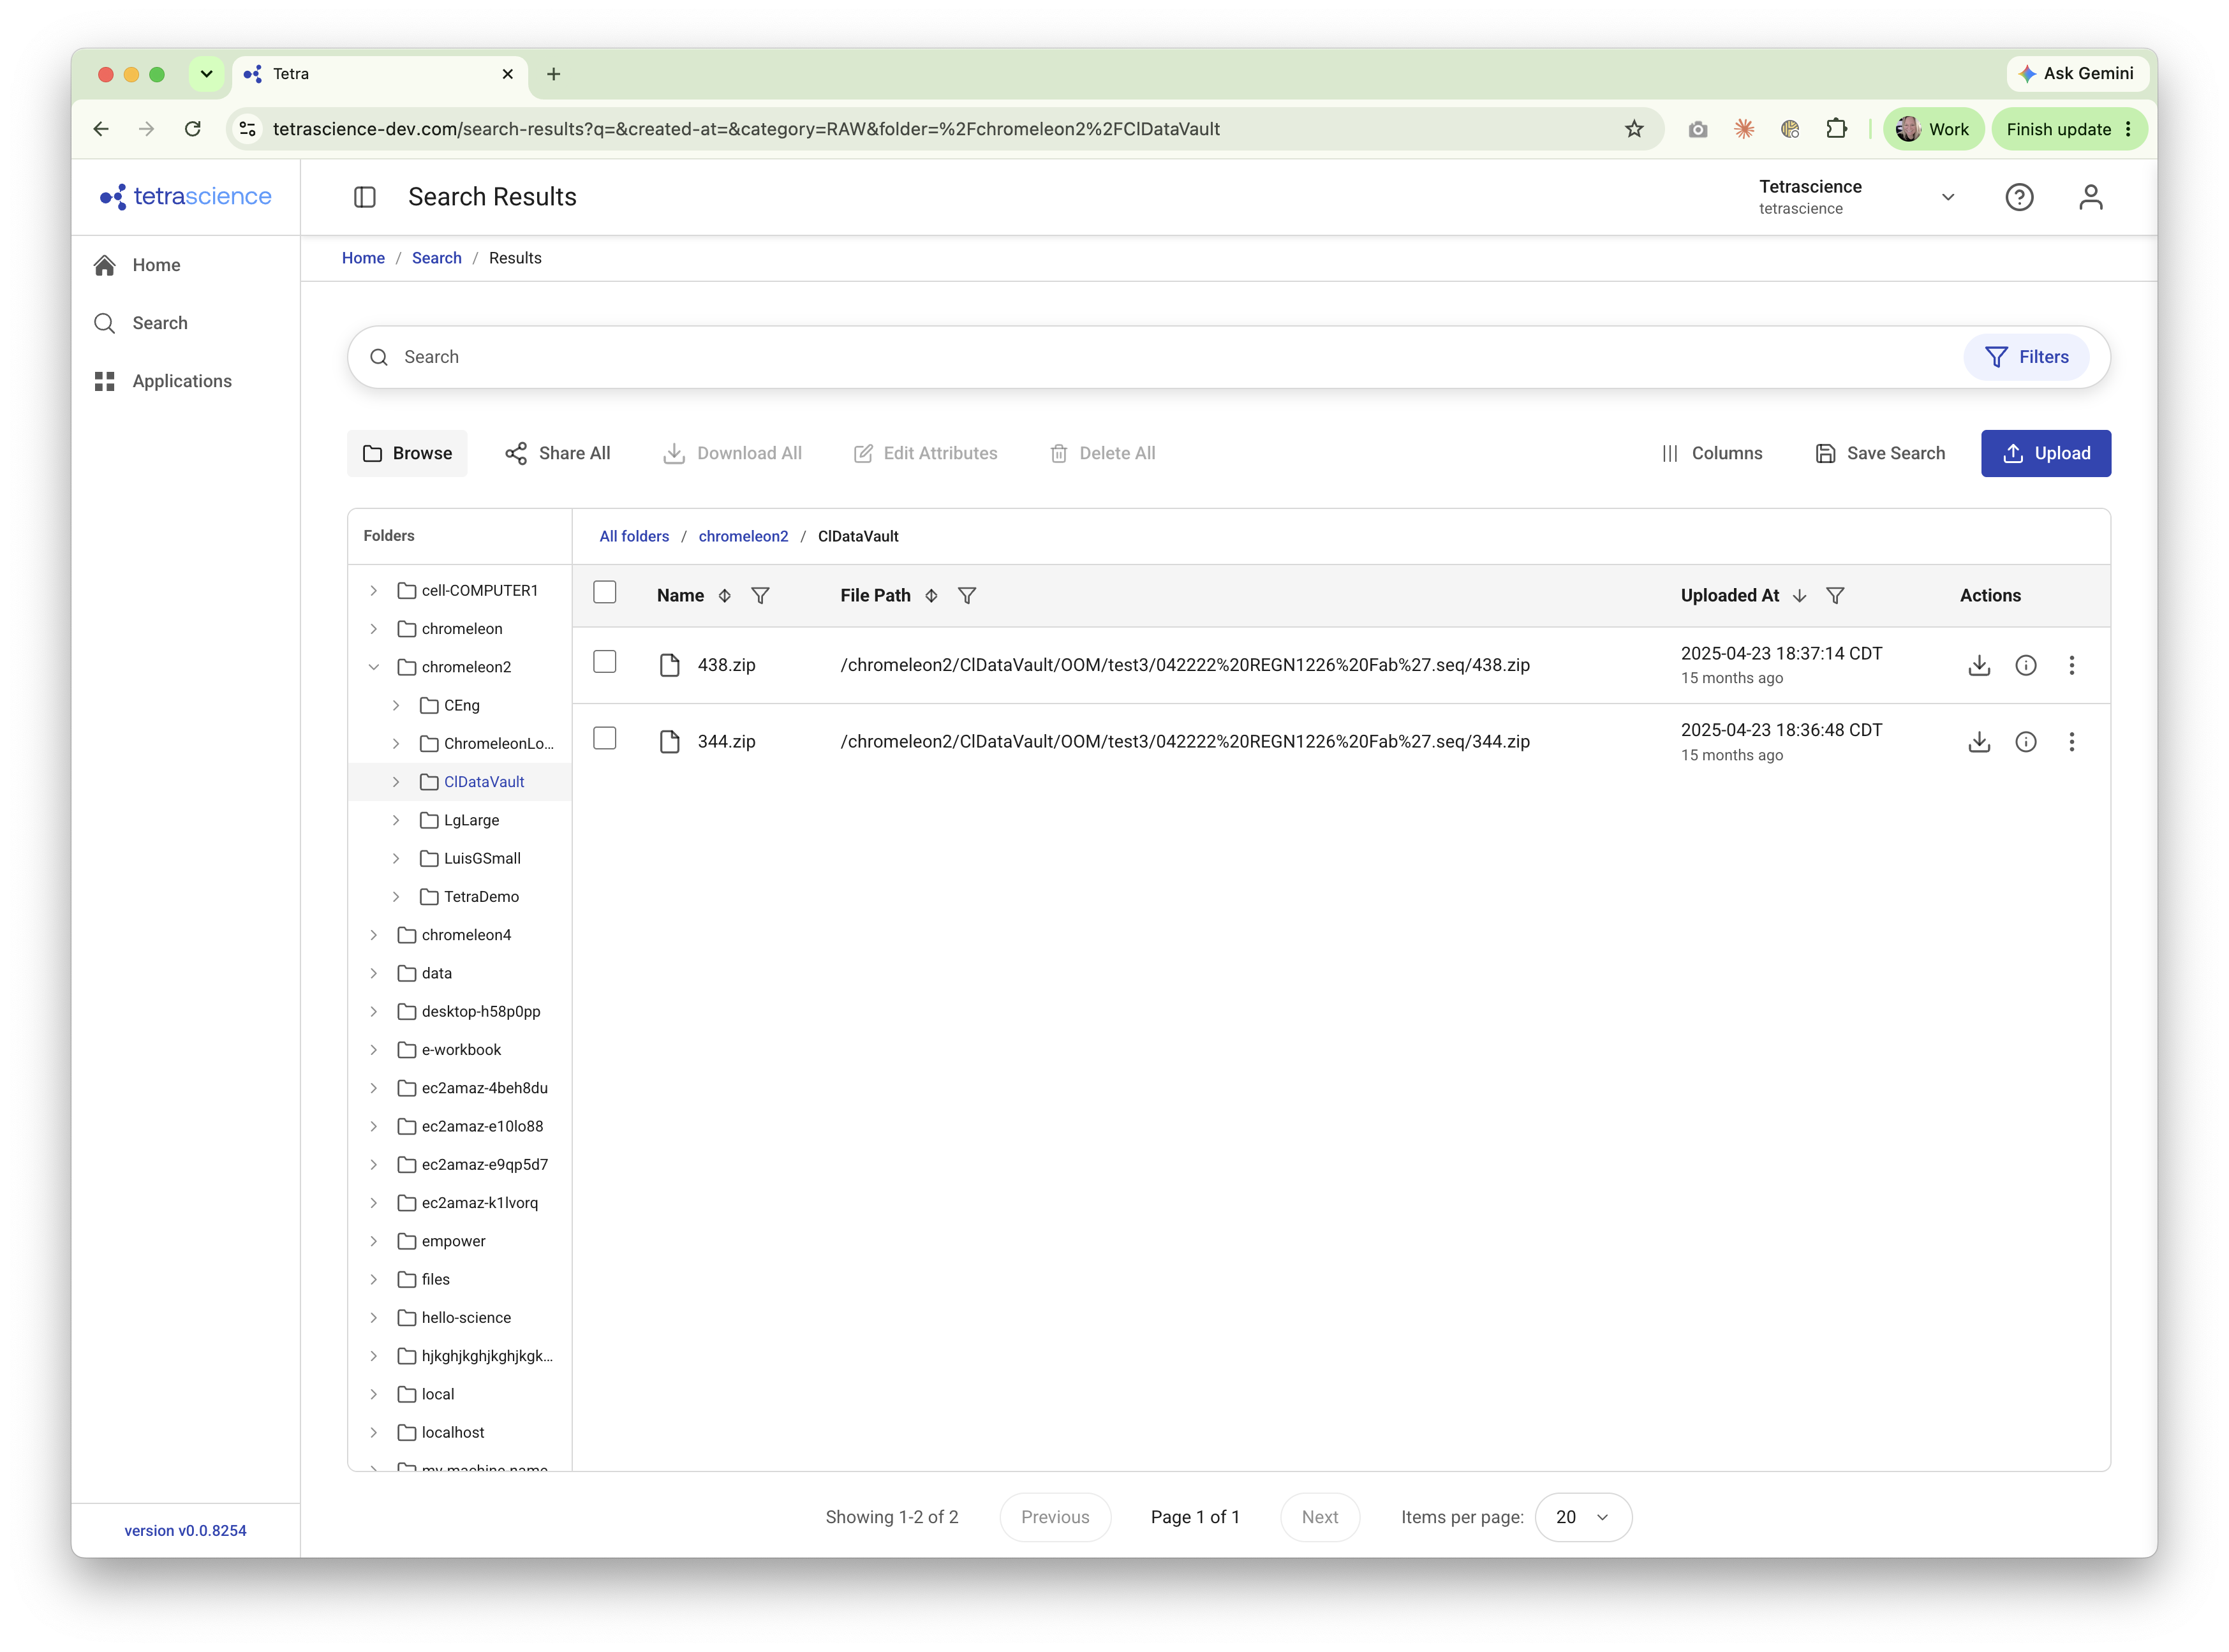This screenshot has height=1652, width=2229.
Task: Check the 438.zip row checkbox
Action: pyautogui.click(x=605, y=662)
